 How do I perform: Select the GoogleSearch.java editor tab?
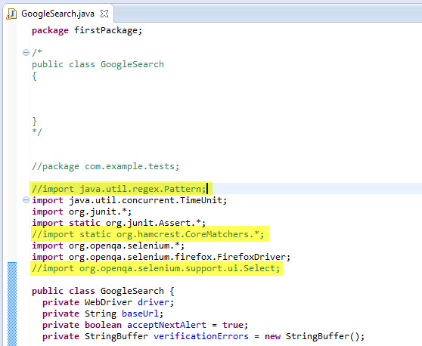coord(58,14)
